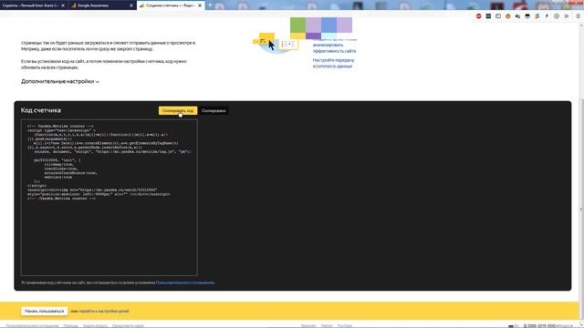
Task: Close the Google Аналитика browser tab
Action: pyautogui.click(x=131, y=5)
